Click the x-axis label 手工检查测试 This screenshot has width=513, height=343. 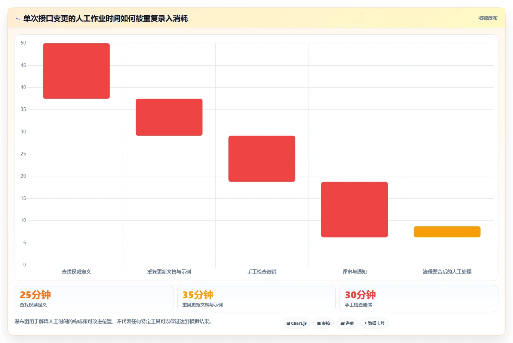262,272
